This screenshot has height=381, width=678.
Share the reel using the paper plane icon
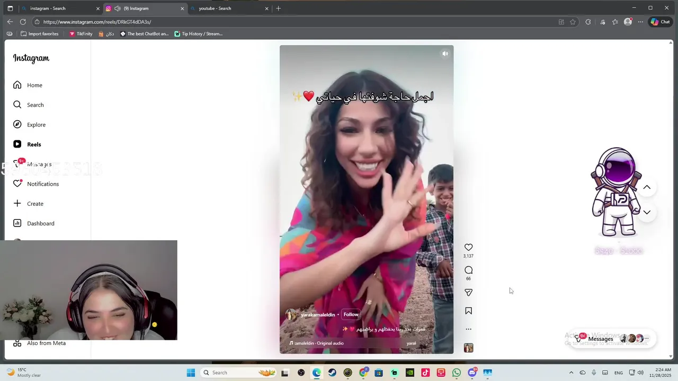tap(468, 292)
